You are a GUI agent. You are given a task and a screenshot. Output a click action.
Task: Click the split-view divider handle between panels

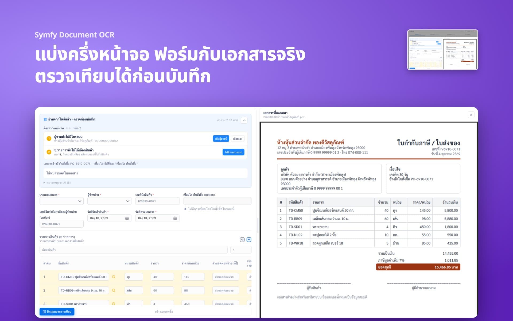point(258,225)
